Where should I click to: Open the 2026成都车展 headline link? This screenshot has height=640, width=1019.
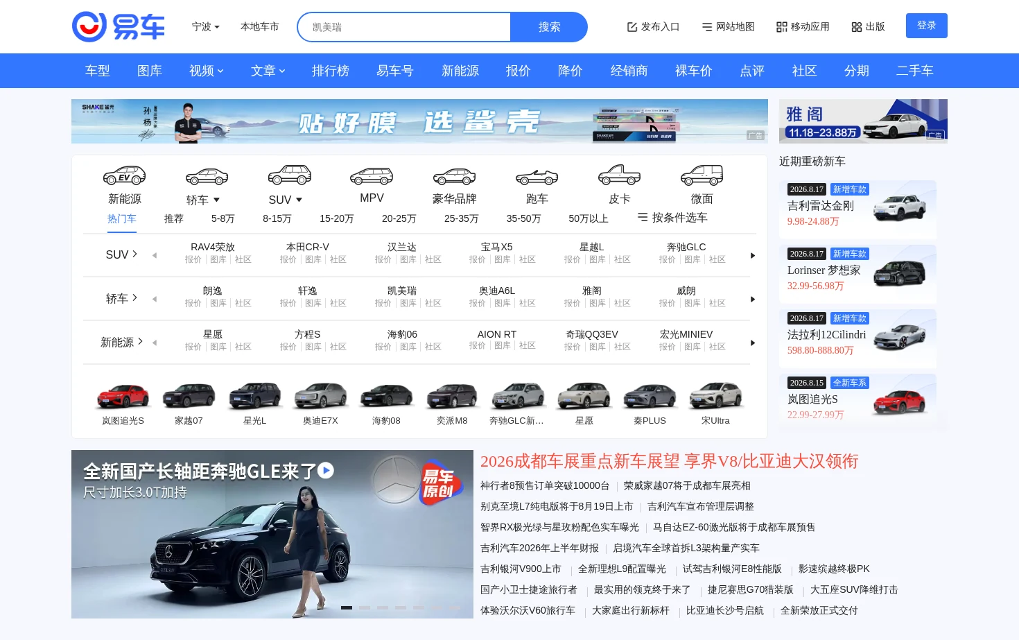click(x=670, y=461)
